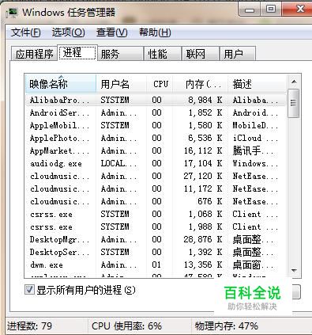Screen dimensions: 312x335
Task: Select csrss.exe row with 1,068 K
Action: point(156,214)
